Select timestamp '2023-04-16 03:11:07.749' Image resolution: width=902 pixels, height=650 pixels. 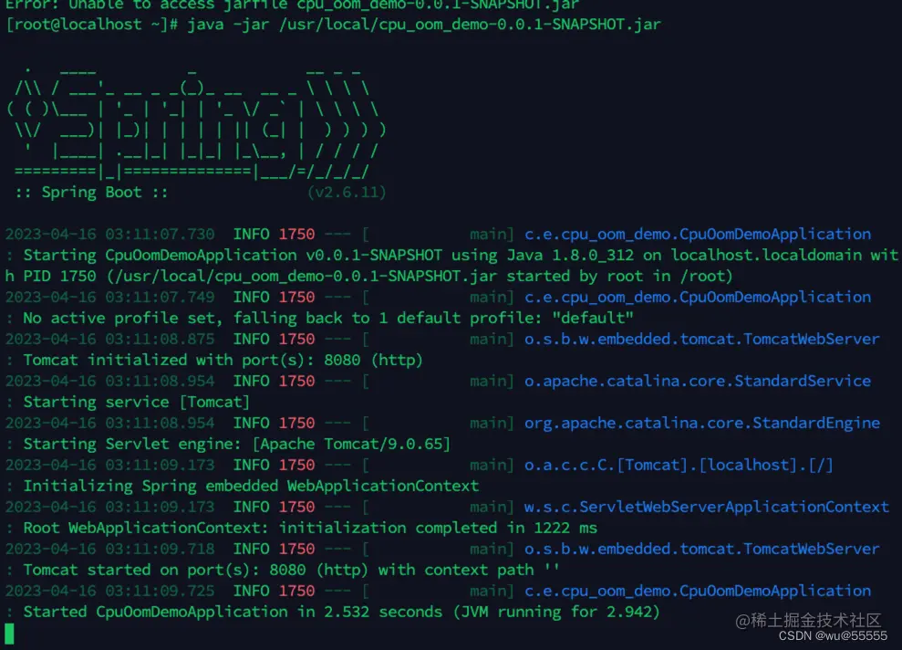pos(109,297)
